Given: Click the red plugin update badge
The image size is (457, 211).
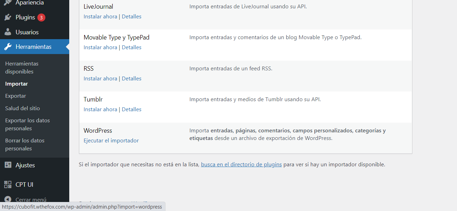Looking at the screenshot, I should (41, 17).
